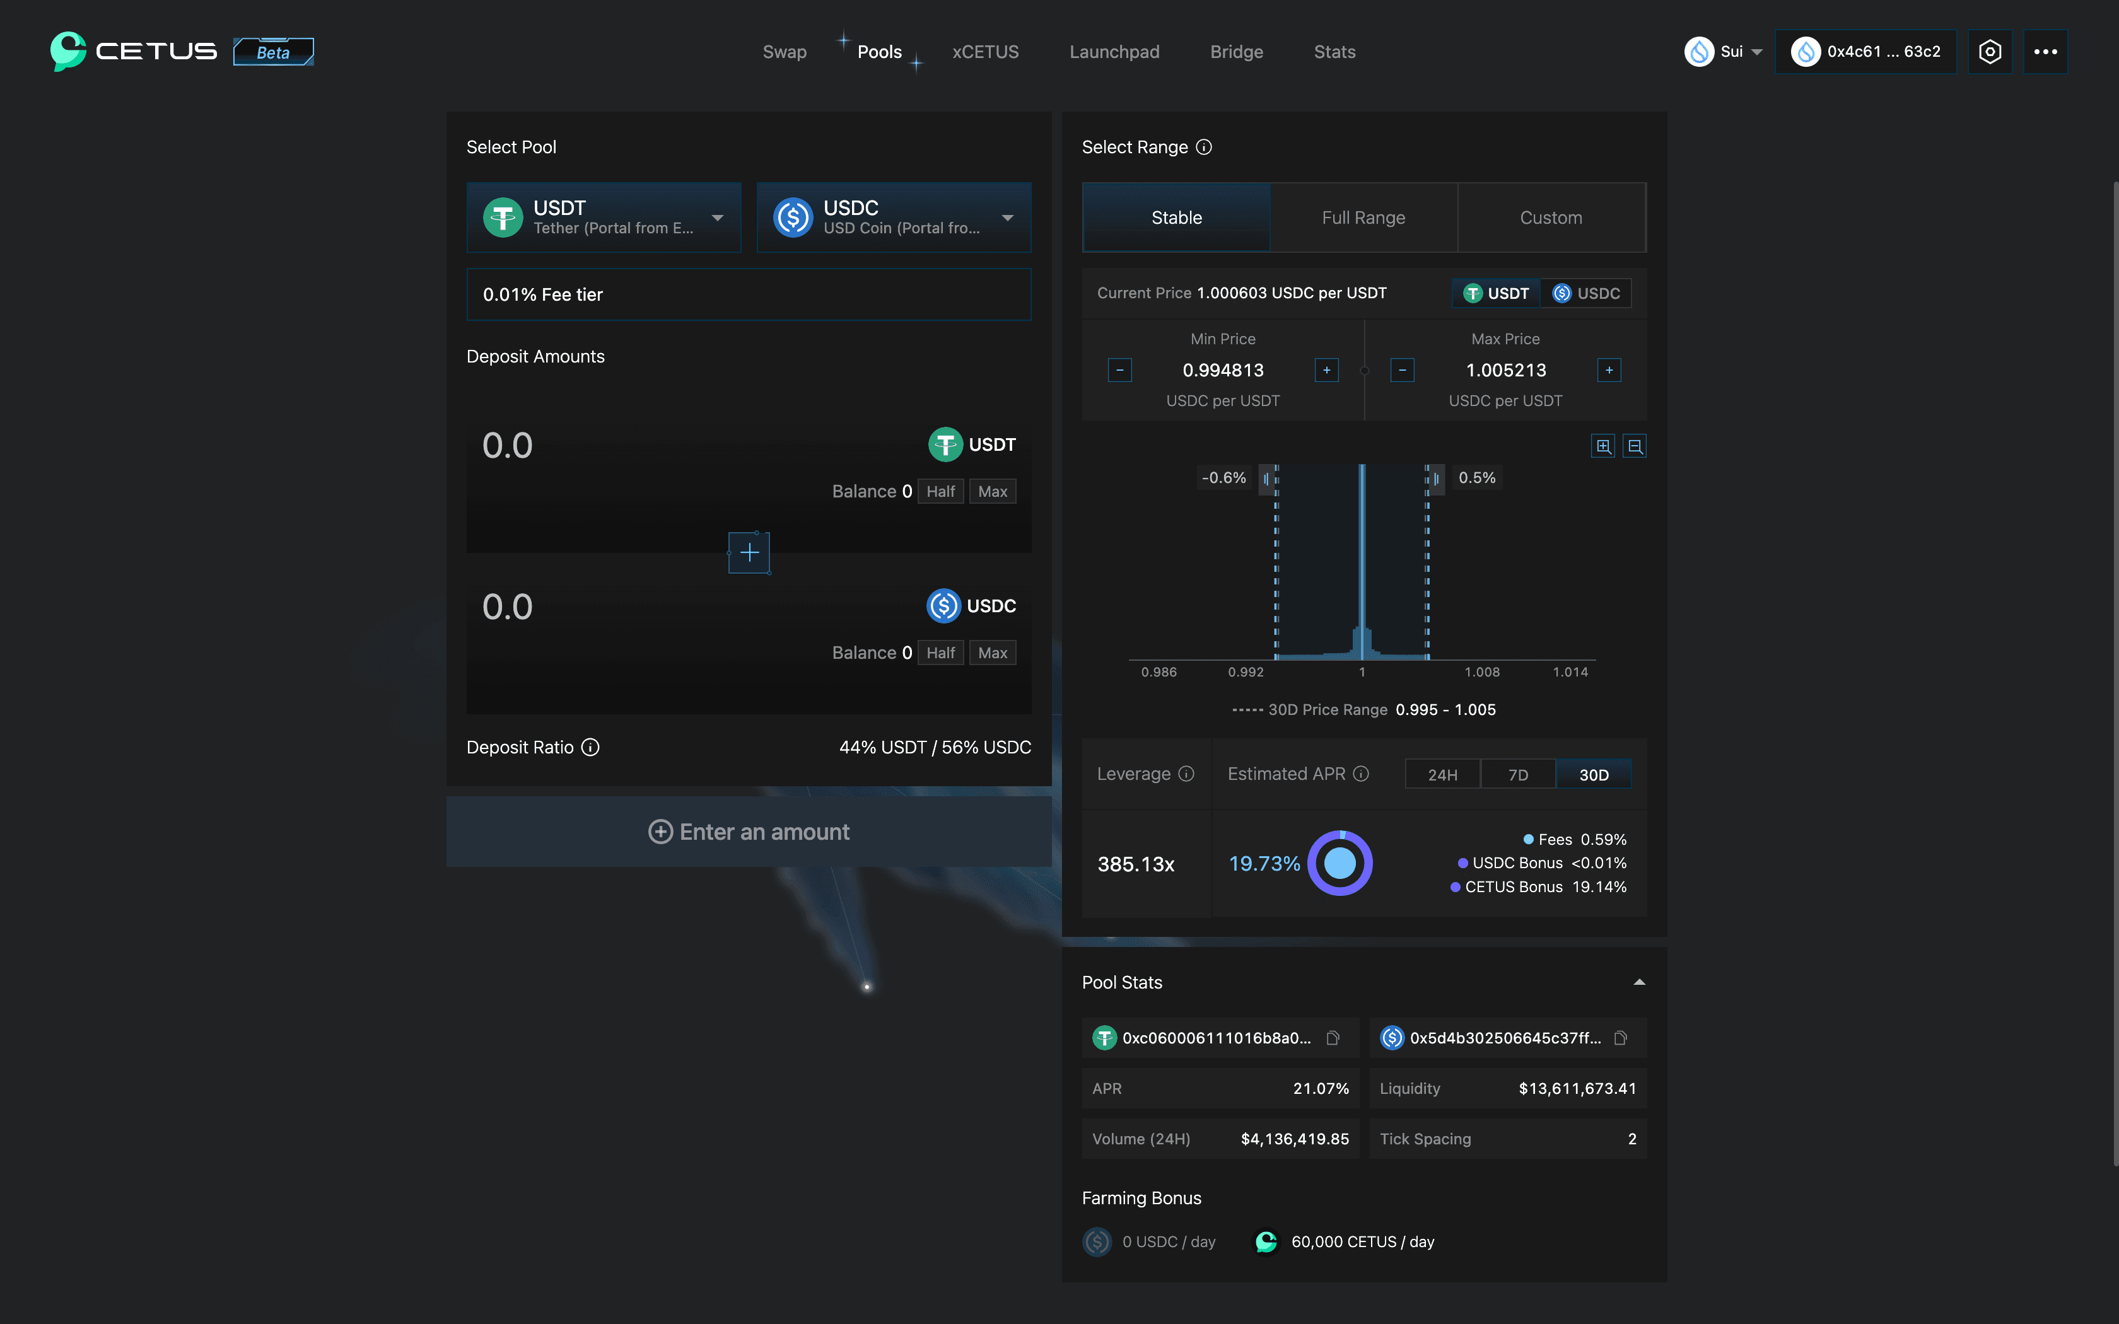Image resolution: width=2119 pixels, height=1324 pixels.
Task: Select the 30D APR period
Action: [x=1594, y=775]
